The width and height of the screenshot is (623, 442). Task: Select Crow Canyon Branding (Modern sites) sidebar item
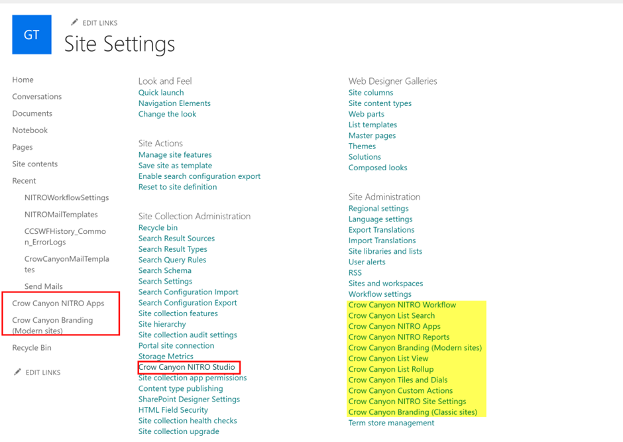tap(52, 325)
